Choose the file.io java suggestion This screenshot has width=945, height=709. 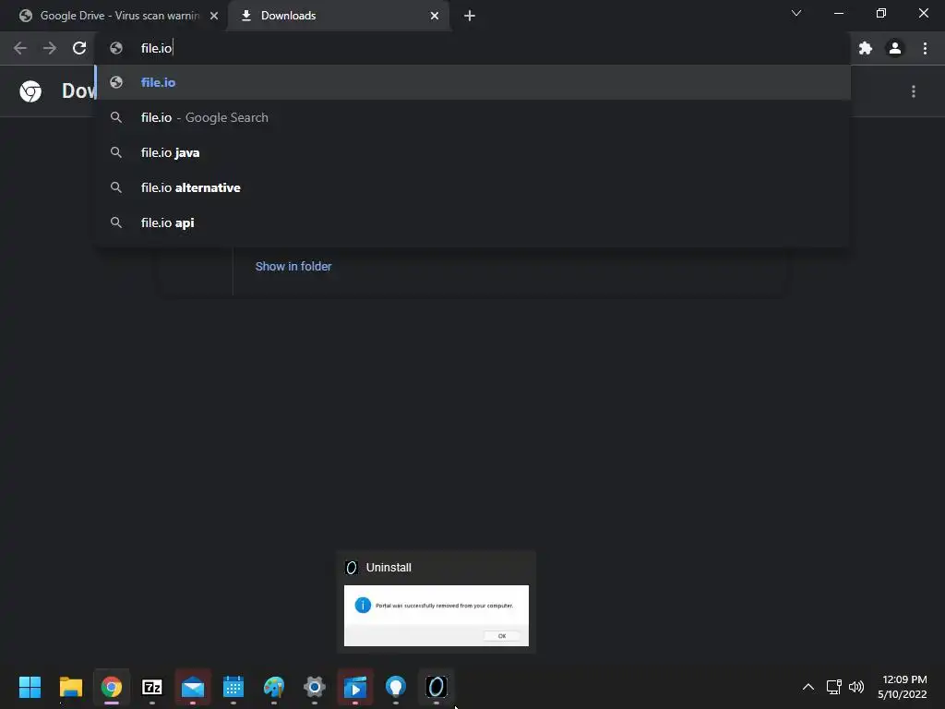point(473,152)
